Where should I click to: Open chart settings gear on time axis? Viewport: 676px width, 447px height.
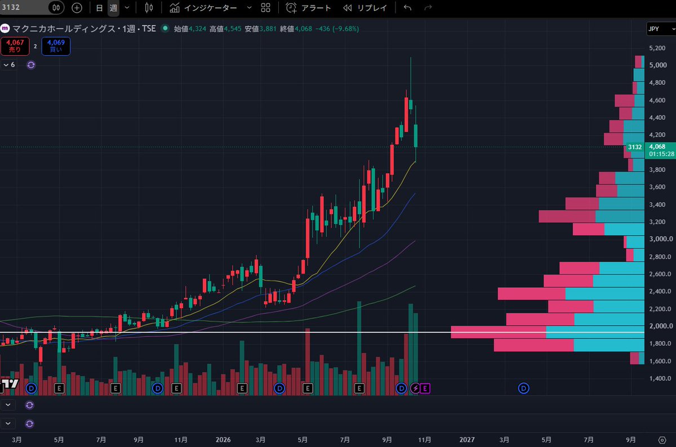(x=662, y=440)
